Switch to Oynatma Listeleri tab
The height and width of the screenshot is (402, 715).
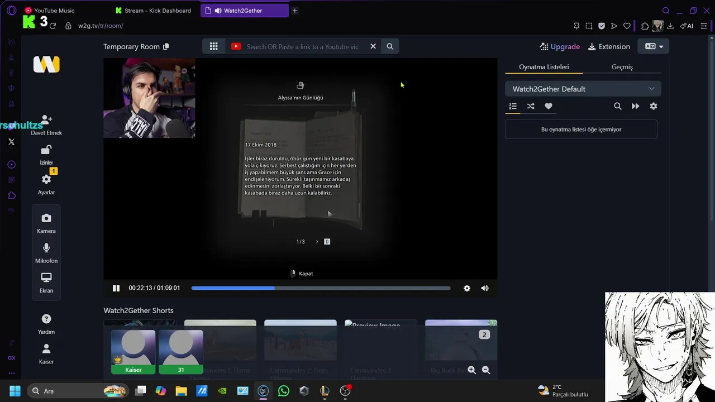click(x=544, y=67)
